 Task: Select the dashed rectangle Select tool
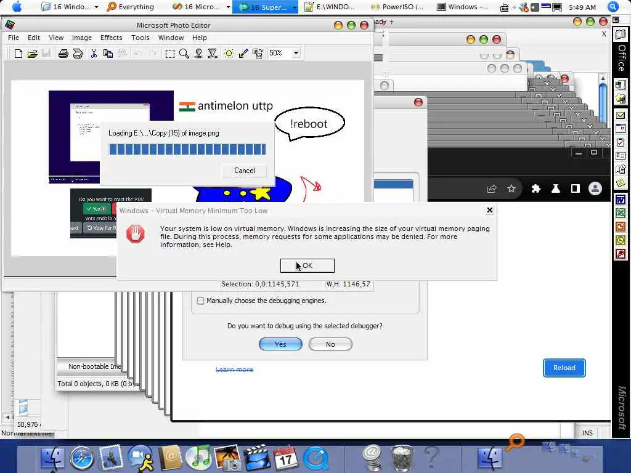170,54
